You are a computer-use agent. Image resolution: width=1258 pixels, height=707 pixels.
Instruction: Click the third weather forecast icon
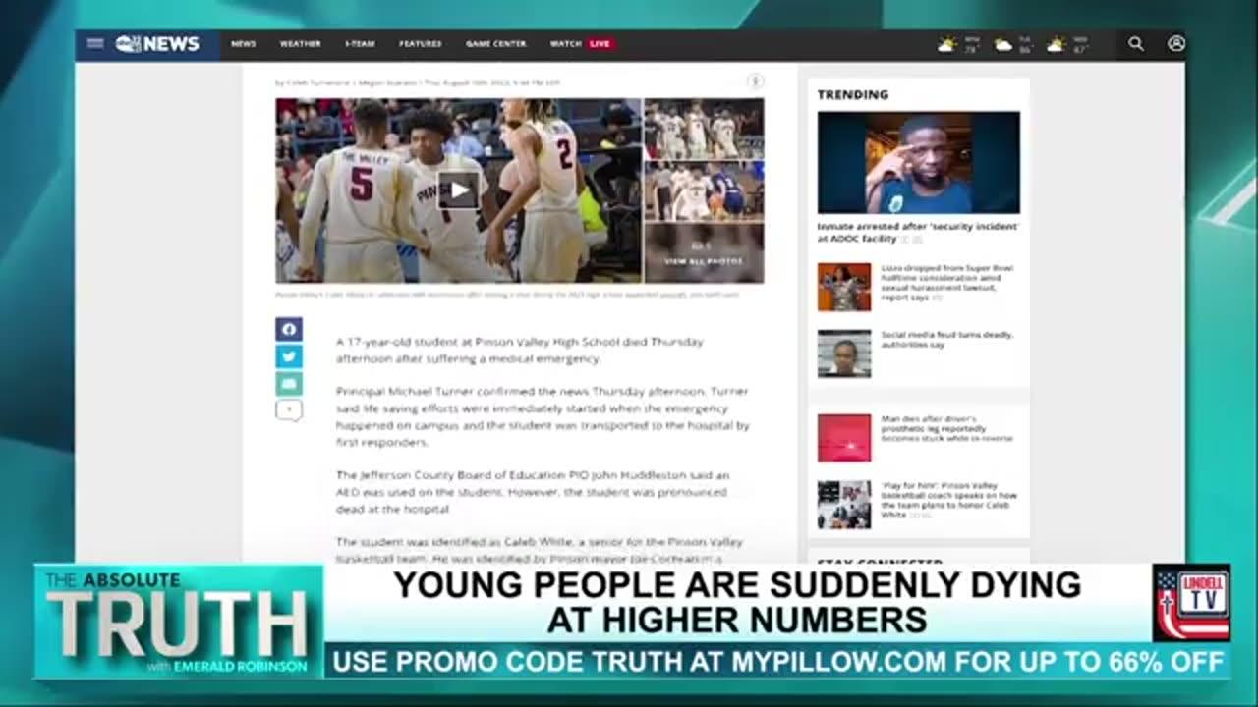1057,45
